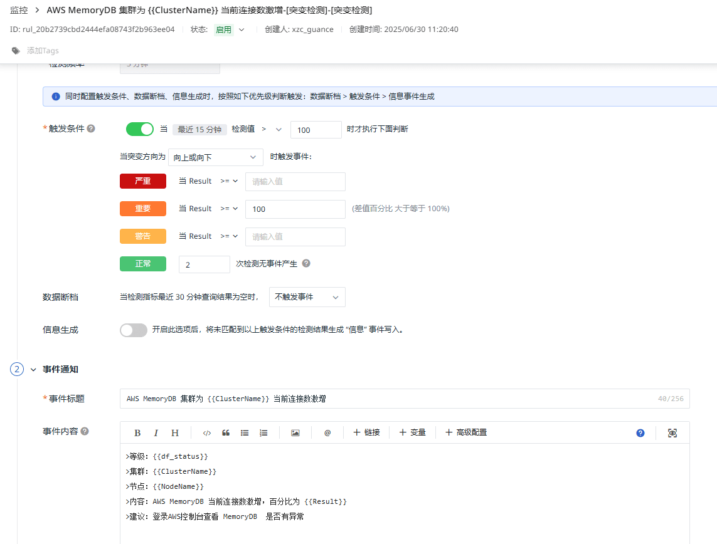Click the green 正常 level label

pos(143,264)
